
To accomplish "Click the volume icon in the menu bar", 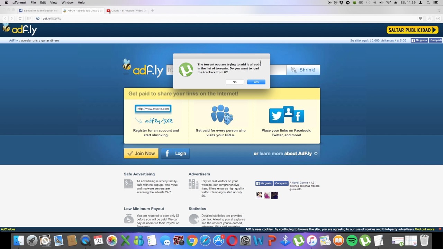I will pos(381,2).
